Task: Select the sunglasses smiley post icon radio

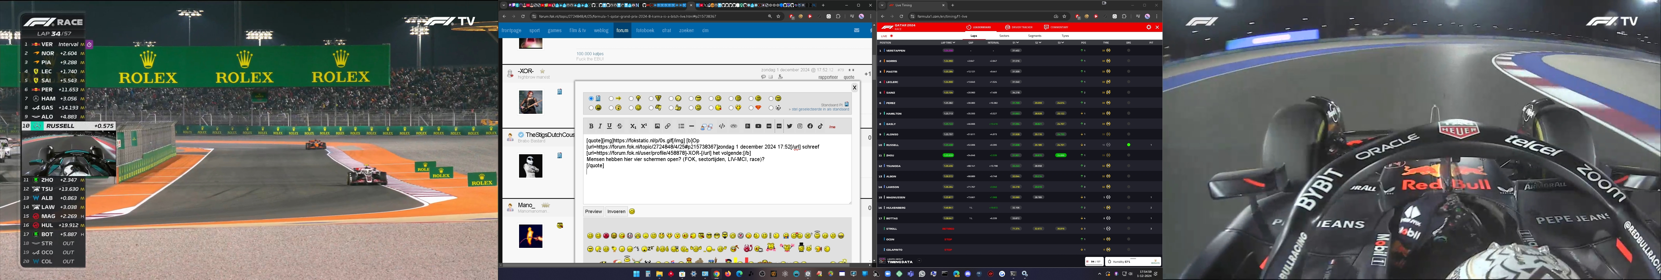Action: [x=691, y=99]
